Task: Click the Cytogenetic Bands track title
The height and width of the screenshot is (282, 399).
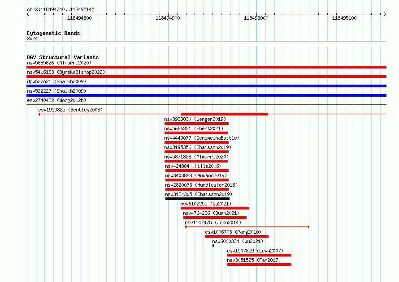Action: point(53,33)
